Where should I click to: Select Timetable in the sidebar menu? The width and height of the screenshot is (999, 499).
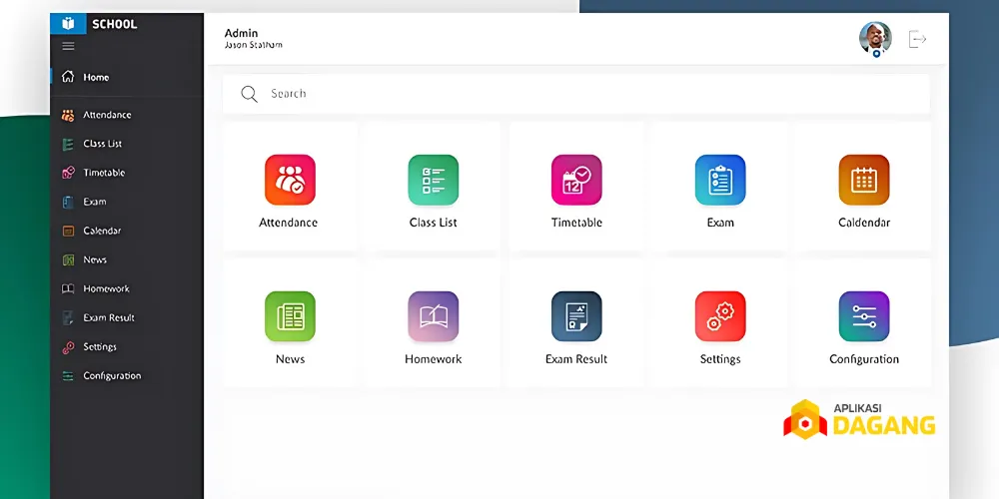[104, 173]
